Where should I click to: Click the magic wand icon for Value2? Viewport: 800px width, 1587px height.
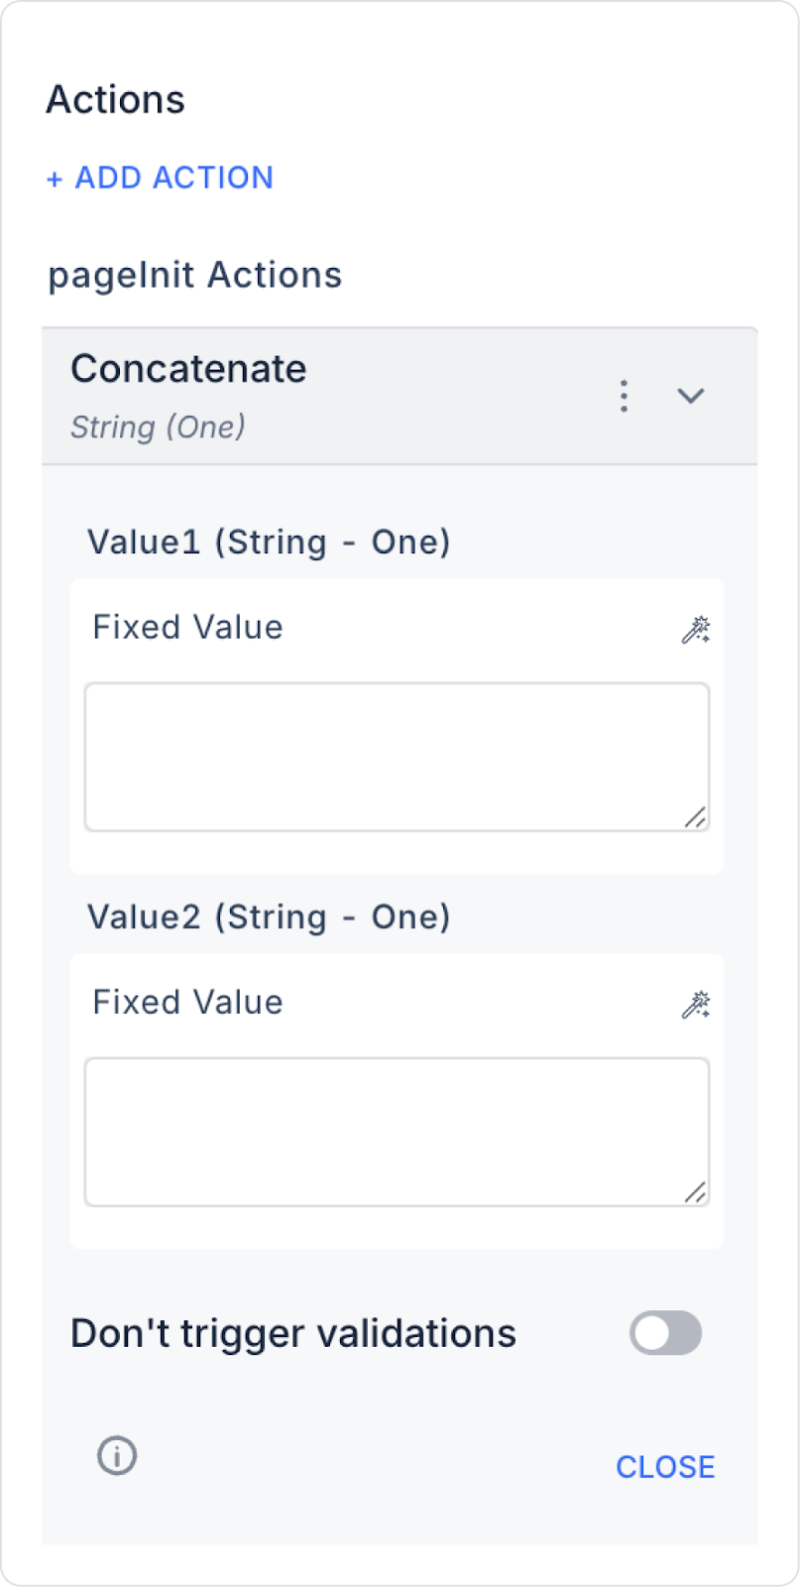(x=695, y=1004)
